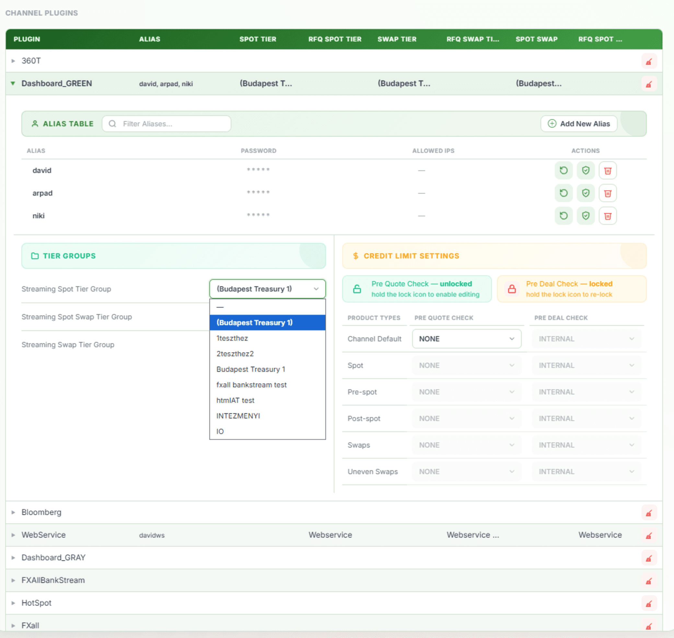This screenshot has height=638, width=674.
Task: Choose fxall bankstream test option
Action: [x=267, y=385]
